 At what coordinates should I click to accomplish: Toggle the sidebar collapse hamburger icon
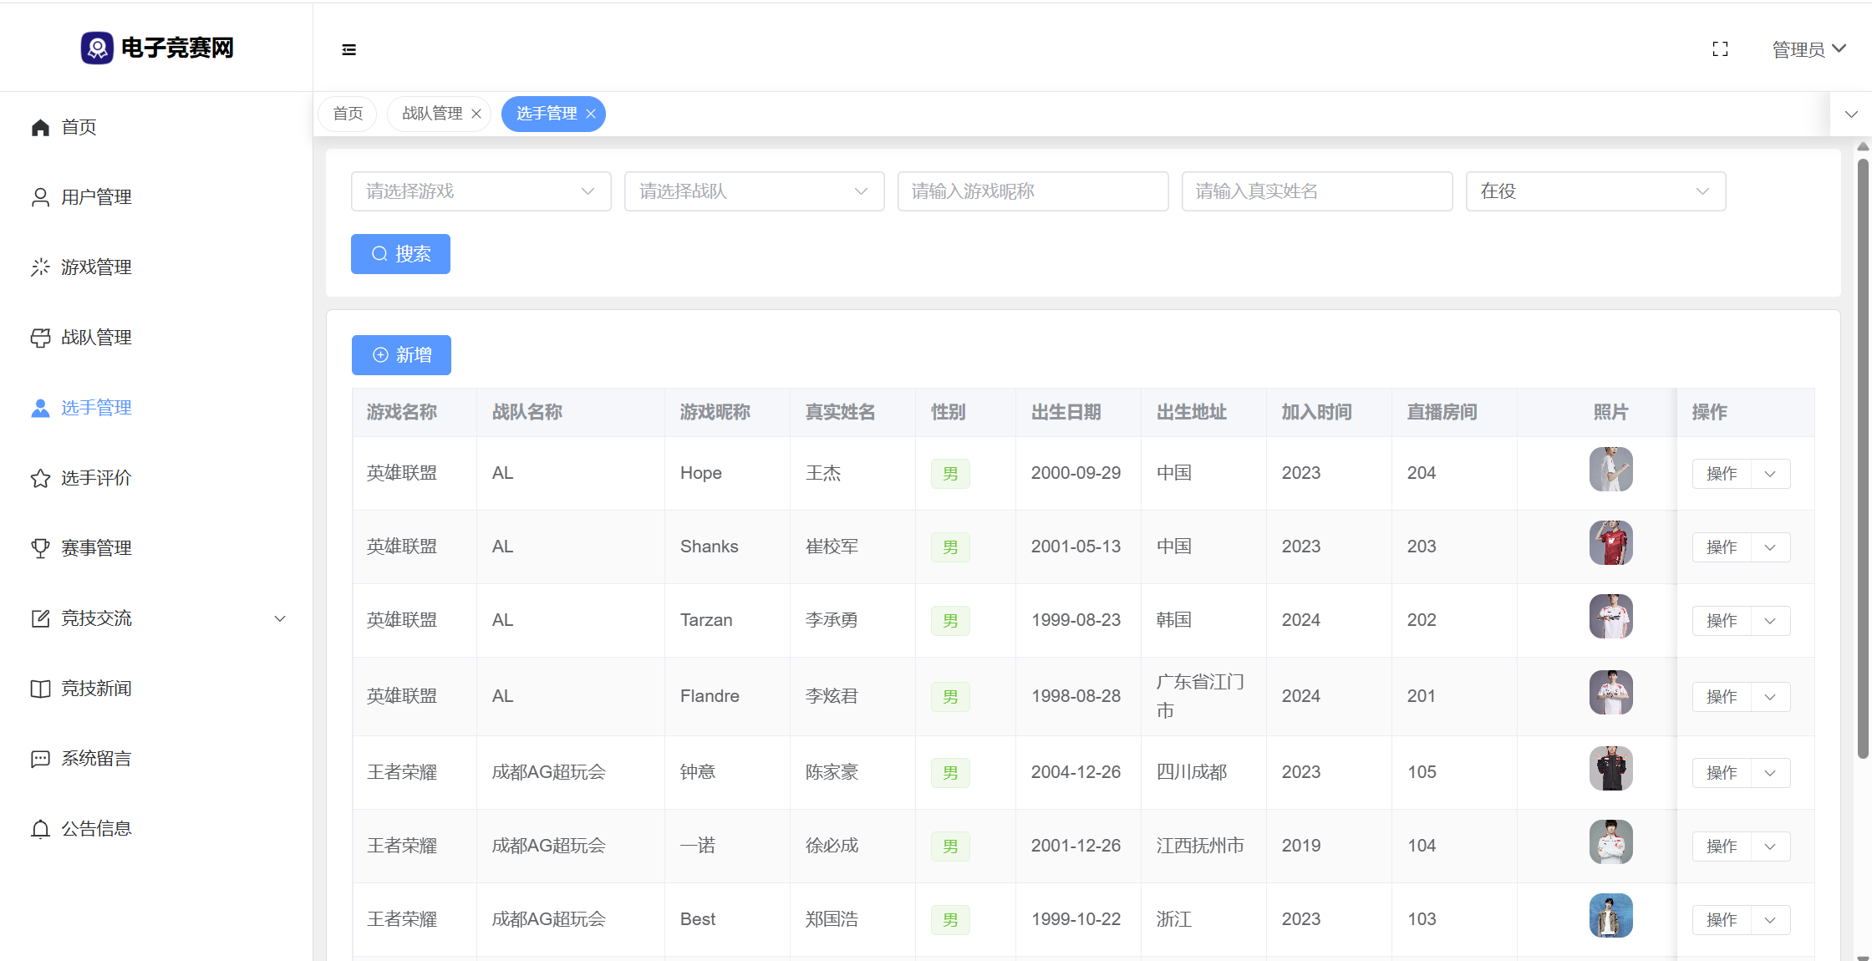click(x=348, y=50)
